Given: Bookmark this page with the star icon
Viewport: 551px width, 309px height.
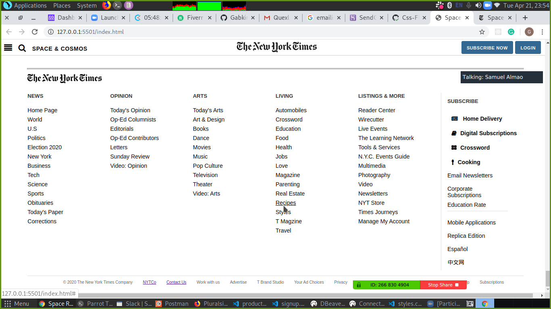Looking at the screenshot, I should [482, 32].
